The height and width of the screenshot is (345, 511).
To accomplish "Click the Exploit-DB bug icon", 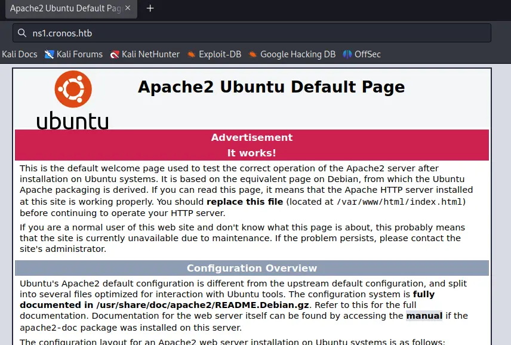I will pos(191,54).
